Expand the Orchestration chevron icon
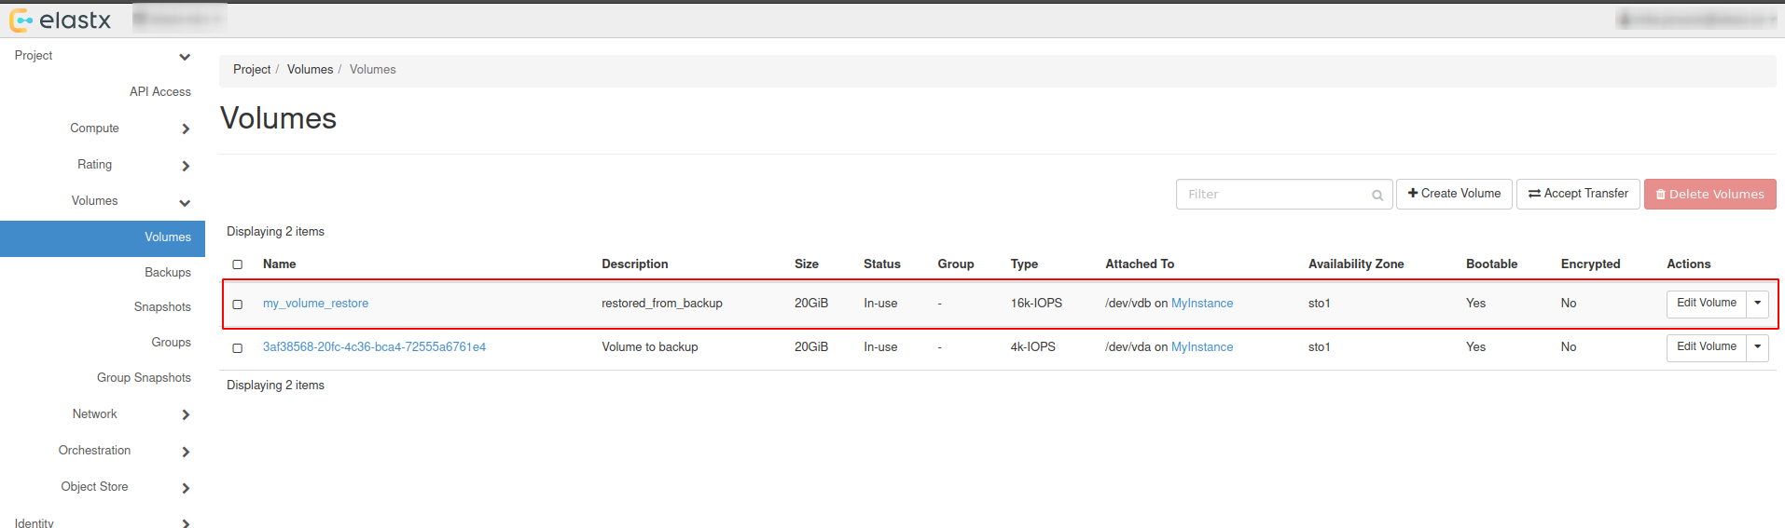Screen dimensions: 1785x528 (186, 452)
